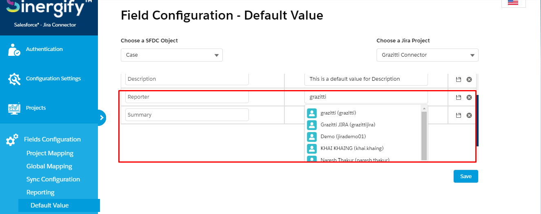Click the Fields Configuration gears icon
541x214 pixels.
12,140
